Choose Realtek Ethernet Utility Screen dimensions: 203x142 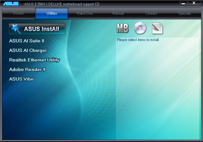(35, 60)
